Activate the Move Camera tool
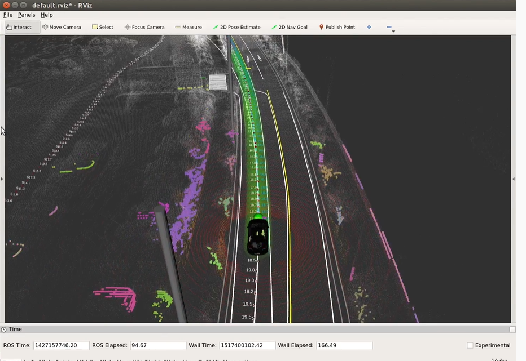526x361 pixels. pos(62,27)
